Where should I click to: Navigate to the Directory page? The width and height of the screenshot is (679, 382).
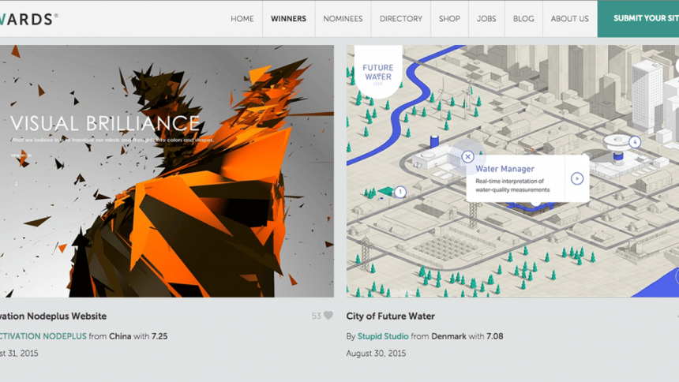[x=400, y=19]
